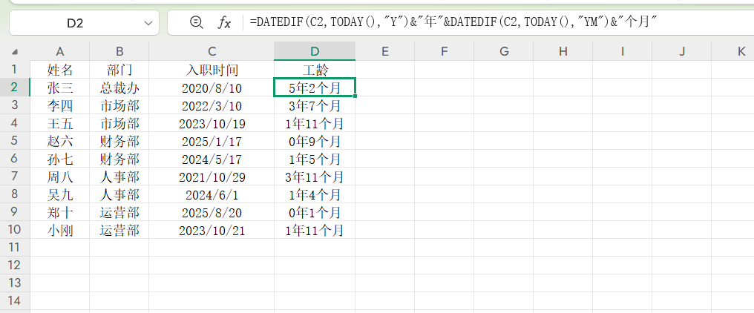Select the date cell 2023/10/19

[212, 123]
